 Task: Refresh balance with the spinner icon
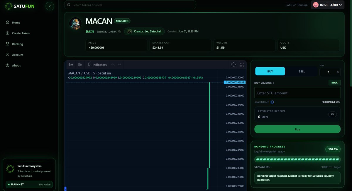click(272, 102)
